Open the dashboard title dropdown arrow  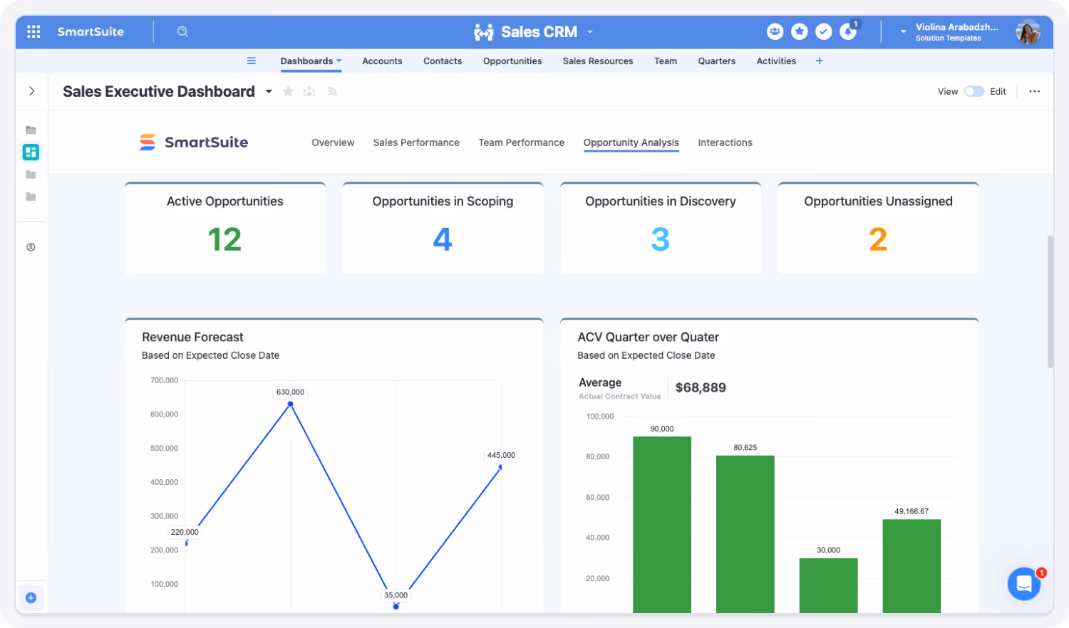pos(269,91)
